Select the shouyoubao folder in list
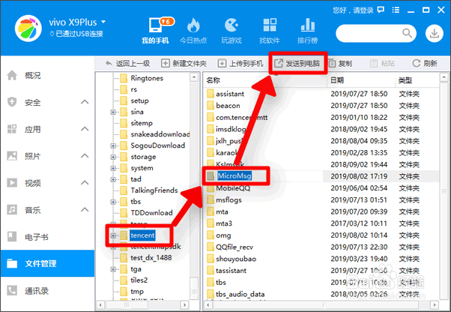Screen dimensions: 451x312 (236, 259)
